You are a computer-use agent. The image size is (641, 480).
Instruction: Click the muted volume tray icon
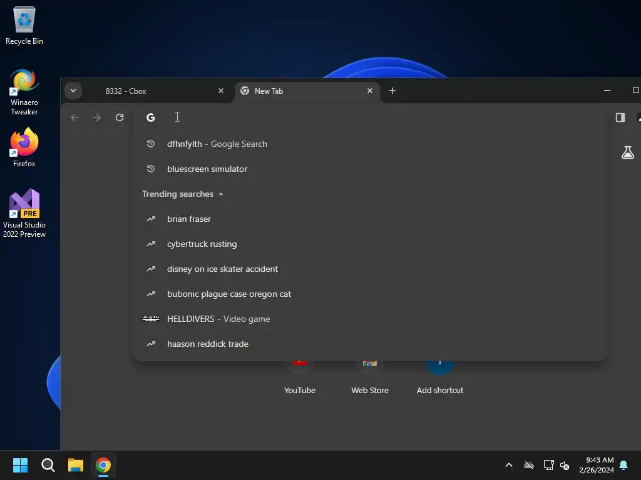pyautogui.click(x=565, y=465)
